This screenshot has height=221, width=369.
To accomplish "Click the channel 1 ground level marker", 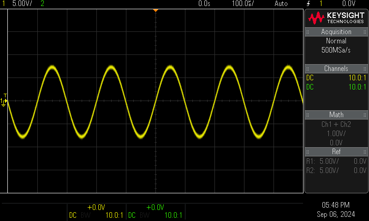I will pyautogui.click(x=3, y=101).
